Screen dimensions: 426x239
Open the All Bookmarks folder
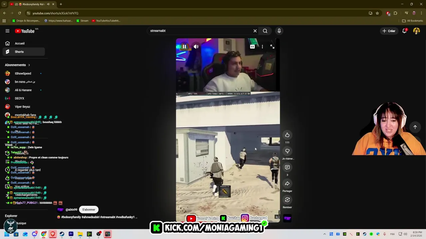(x=412, y=21)
